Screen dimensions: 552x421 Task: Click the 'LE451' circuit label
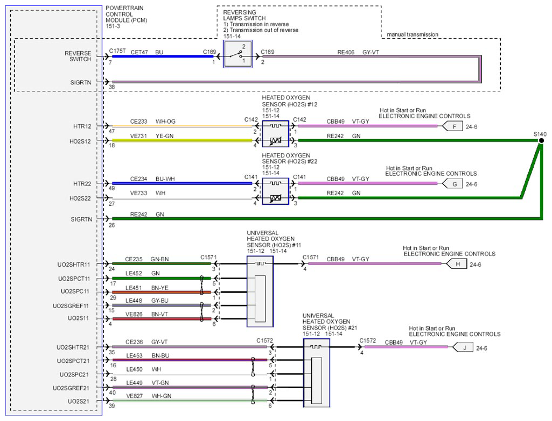[134, 288]
